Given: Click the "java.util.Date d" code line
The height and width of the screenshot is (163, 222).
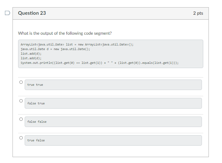Looking at the screenshot, I should point(55,49).
